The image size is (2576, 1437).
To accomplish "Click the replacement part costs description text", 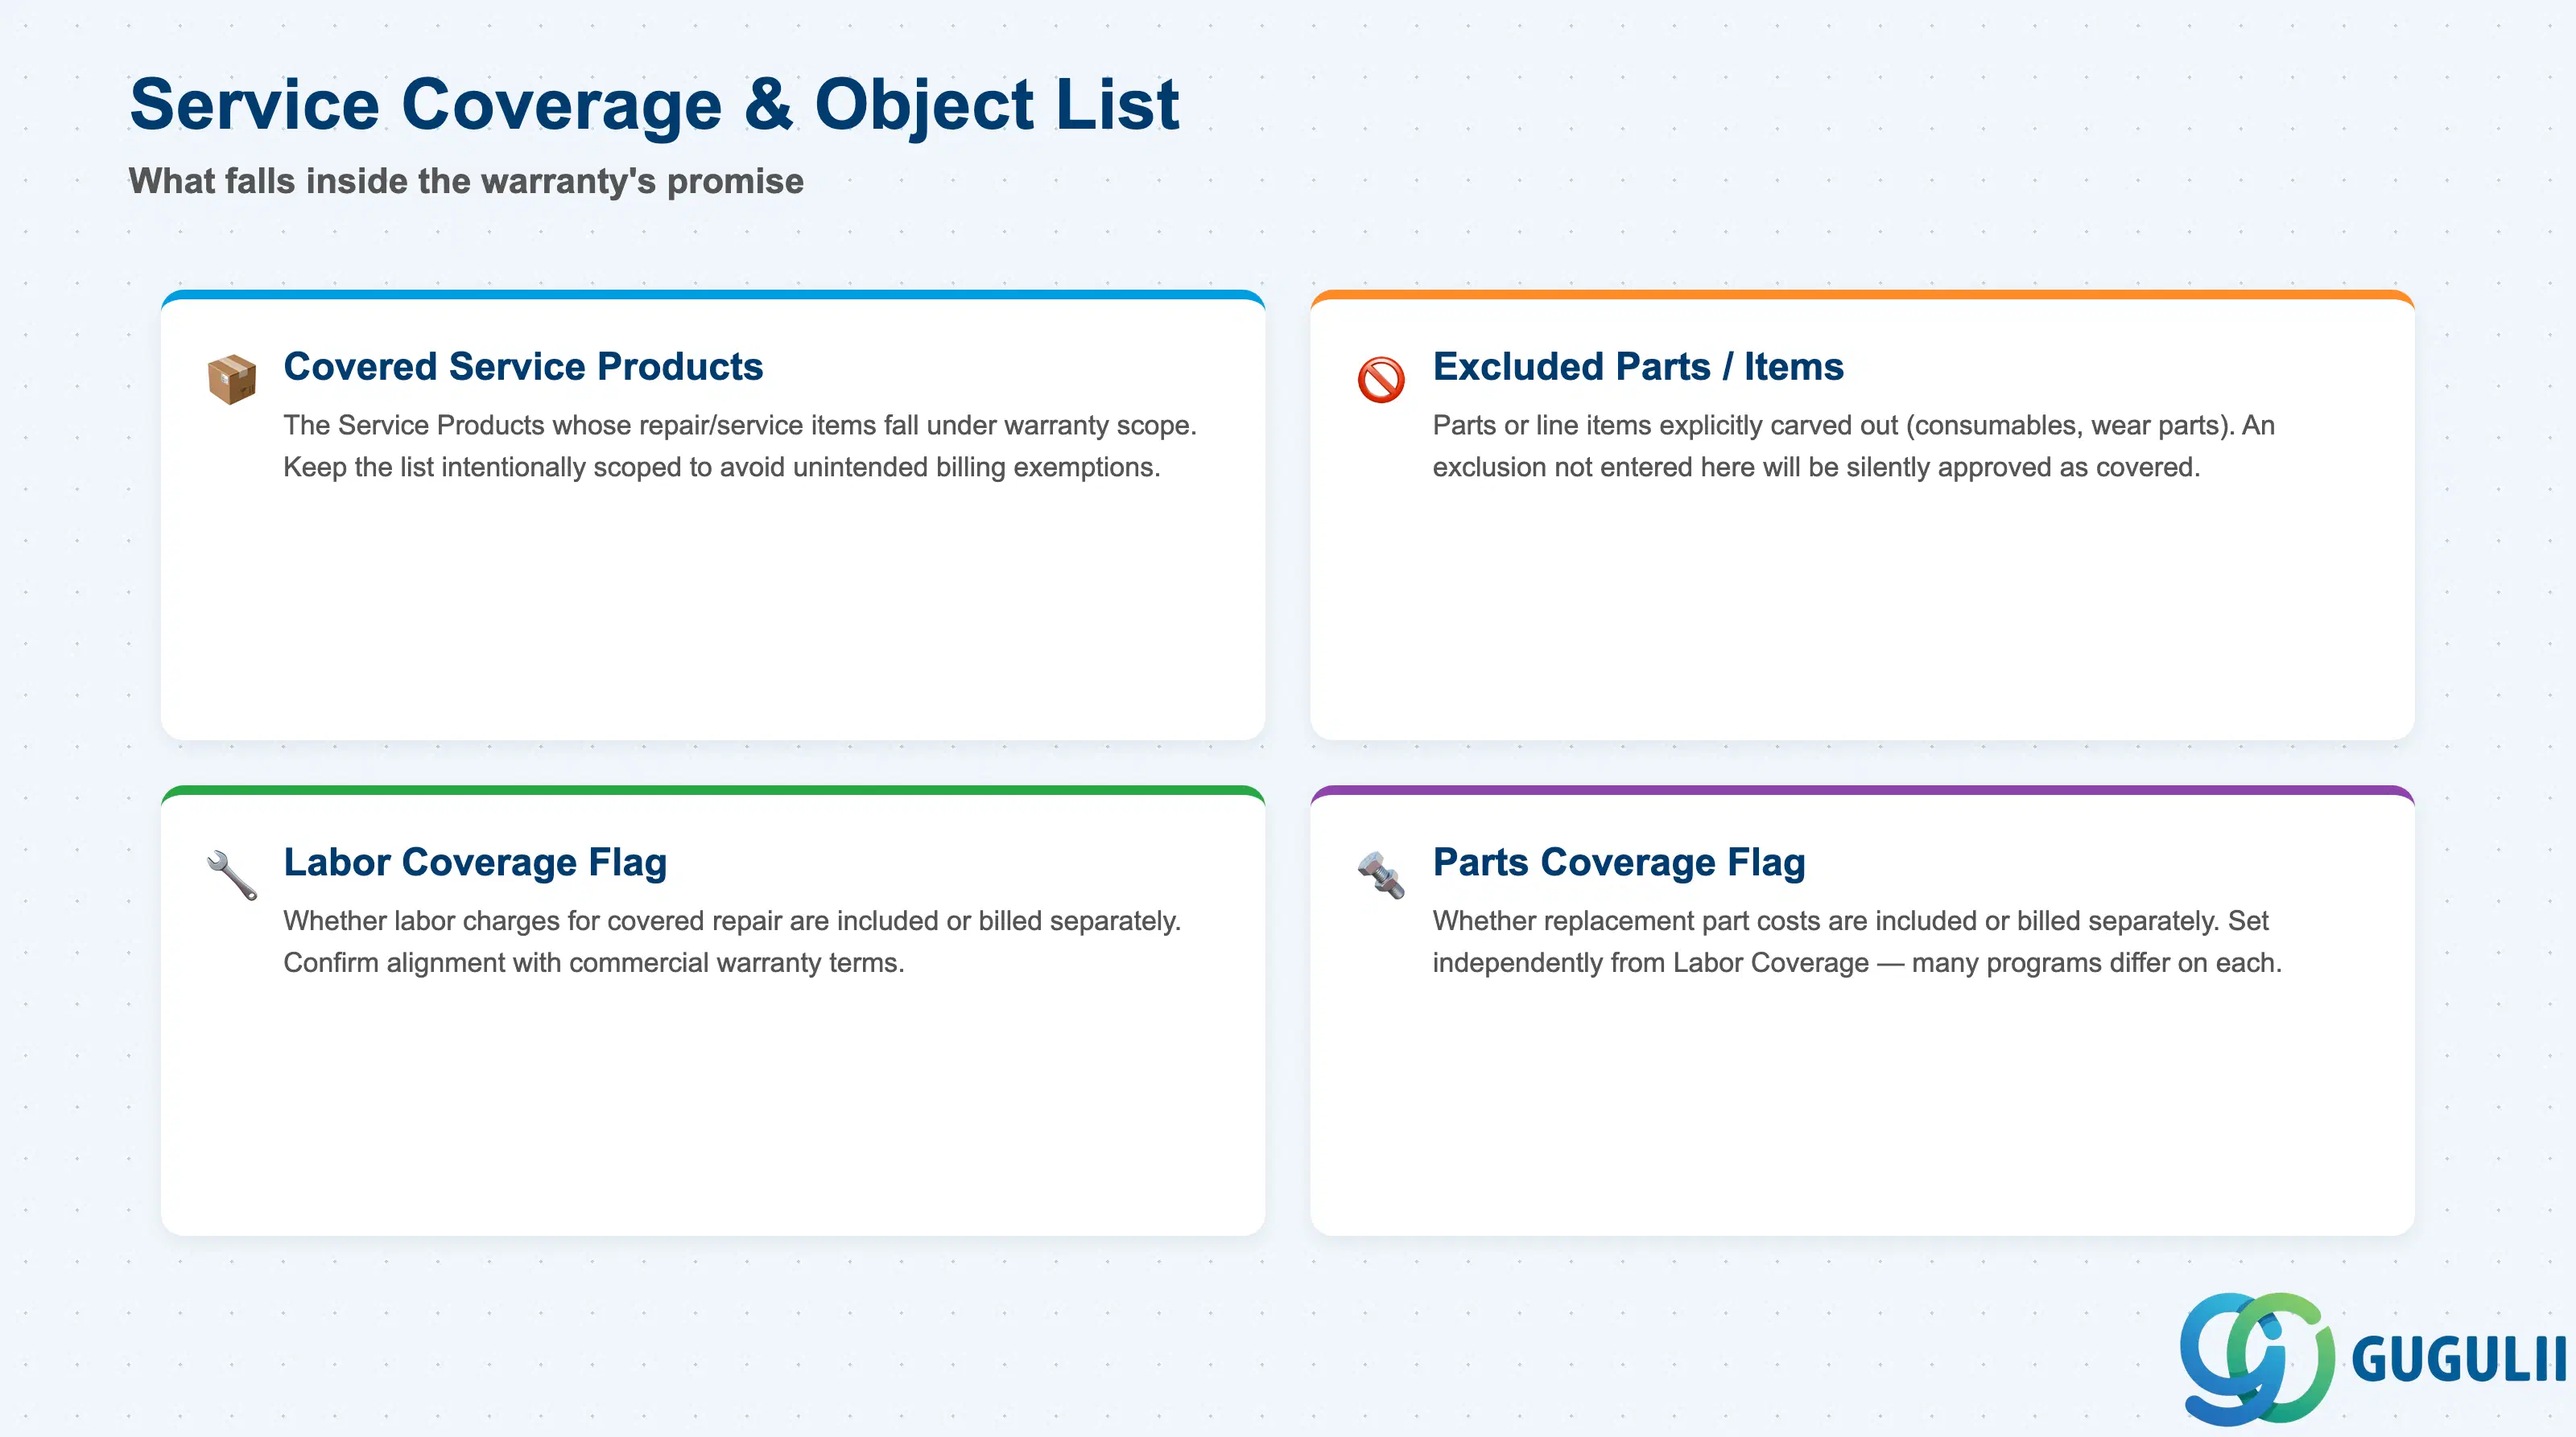I will 1857,941.
